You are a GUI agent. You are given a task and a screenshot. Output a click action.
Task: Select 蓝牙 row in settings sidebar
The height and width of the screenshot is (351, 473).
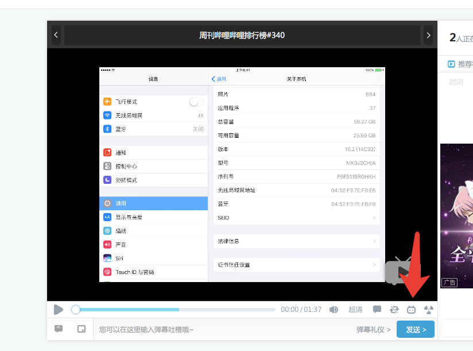coord(153,129)
